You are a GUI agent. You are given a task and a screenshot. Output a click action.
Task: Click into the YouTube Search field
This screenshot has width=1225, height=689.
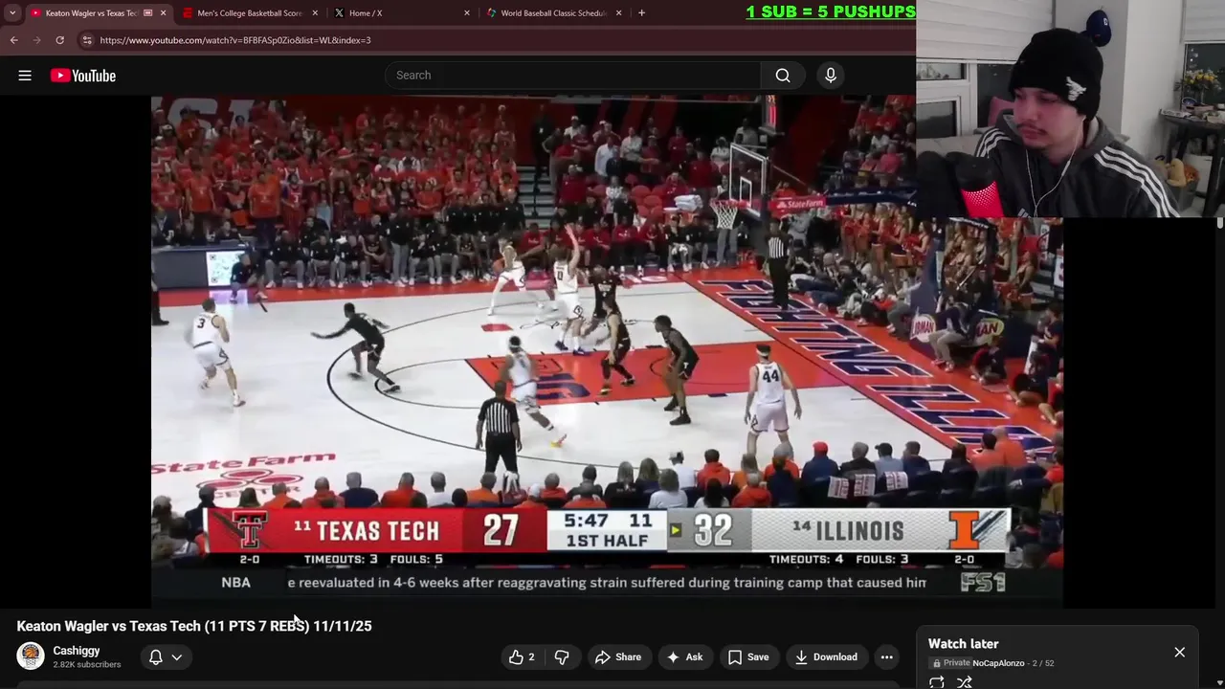click(x=572, y=75)
